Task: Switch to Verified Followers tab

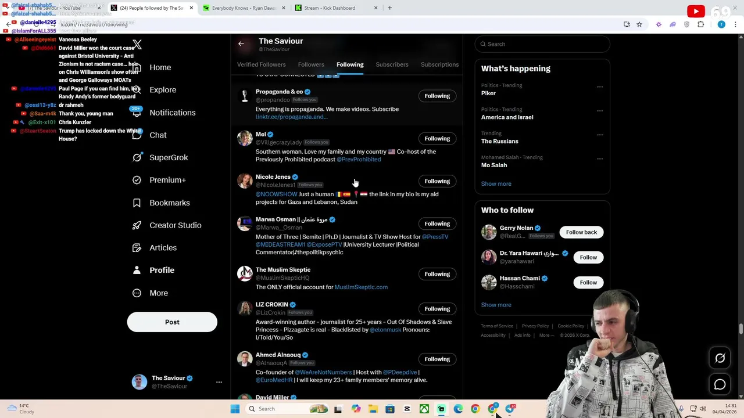Action: (x=261, y=64)
